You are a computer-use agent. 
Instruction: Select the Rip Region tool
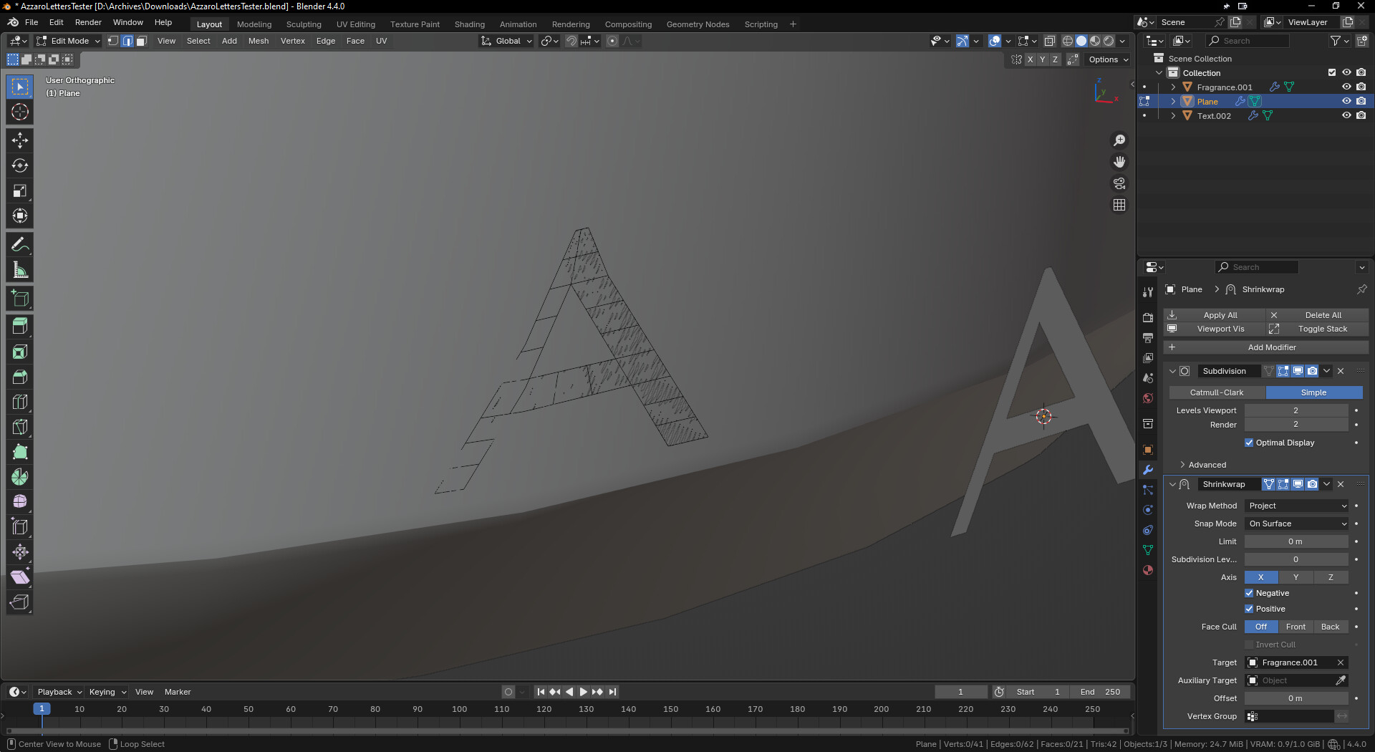20,602
